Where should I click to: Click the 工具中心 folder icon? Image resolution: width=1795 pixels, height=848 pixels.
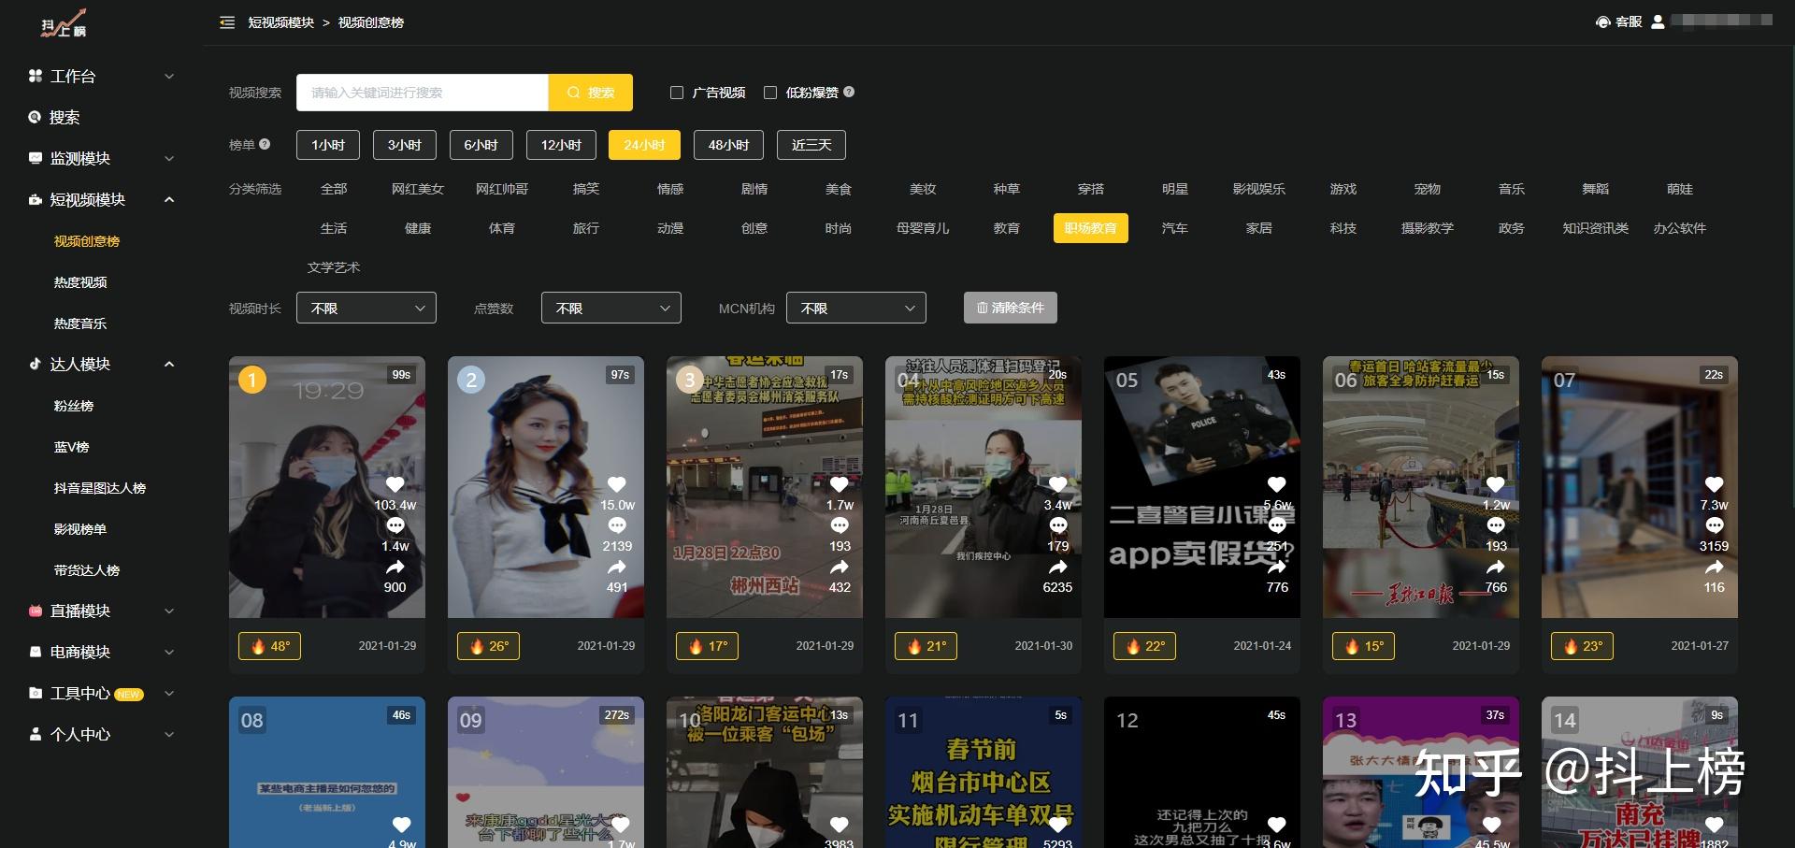click(36, 693)
